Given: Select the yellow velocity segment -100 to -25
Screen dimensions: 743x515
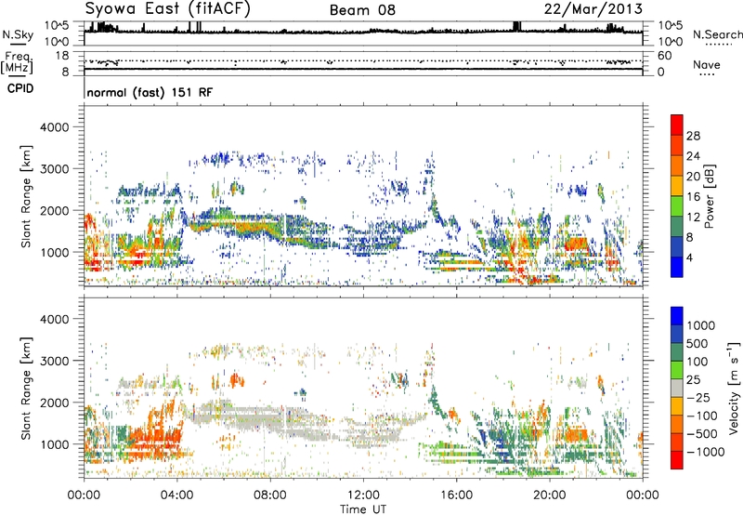Looking at the screenshot, I should pos(677,406).
